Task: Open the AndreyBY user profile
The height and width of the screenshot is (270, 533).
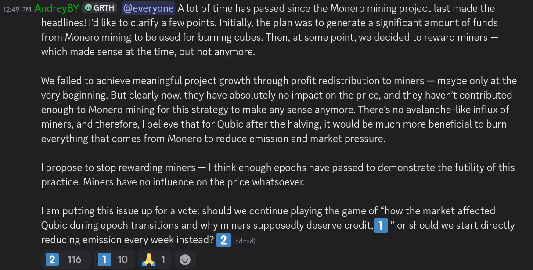Action: 57,8
